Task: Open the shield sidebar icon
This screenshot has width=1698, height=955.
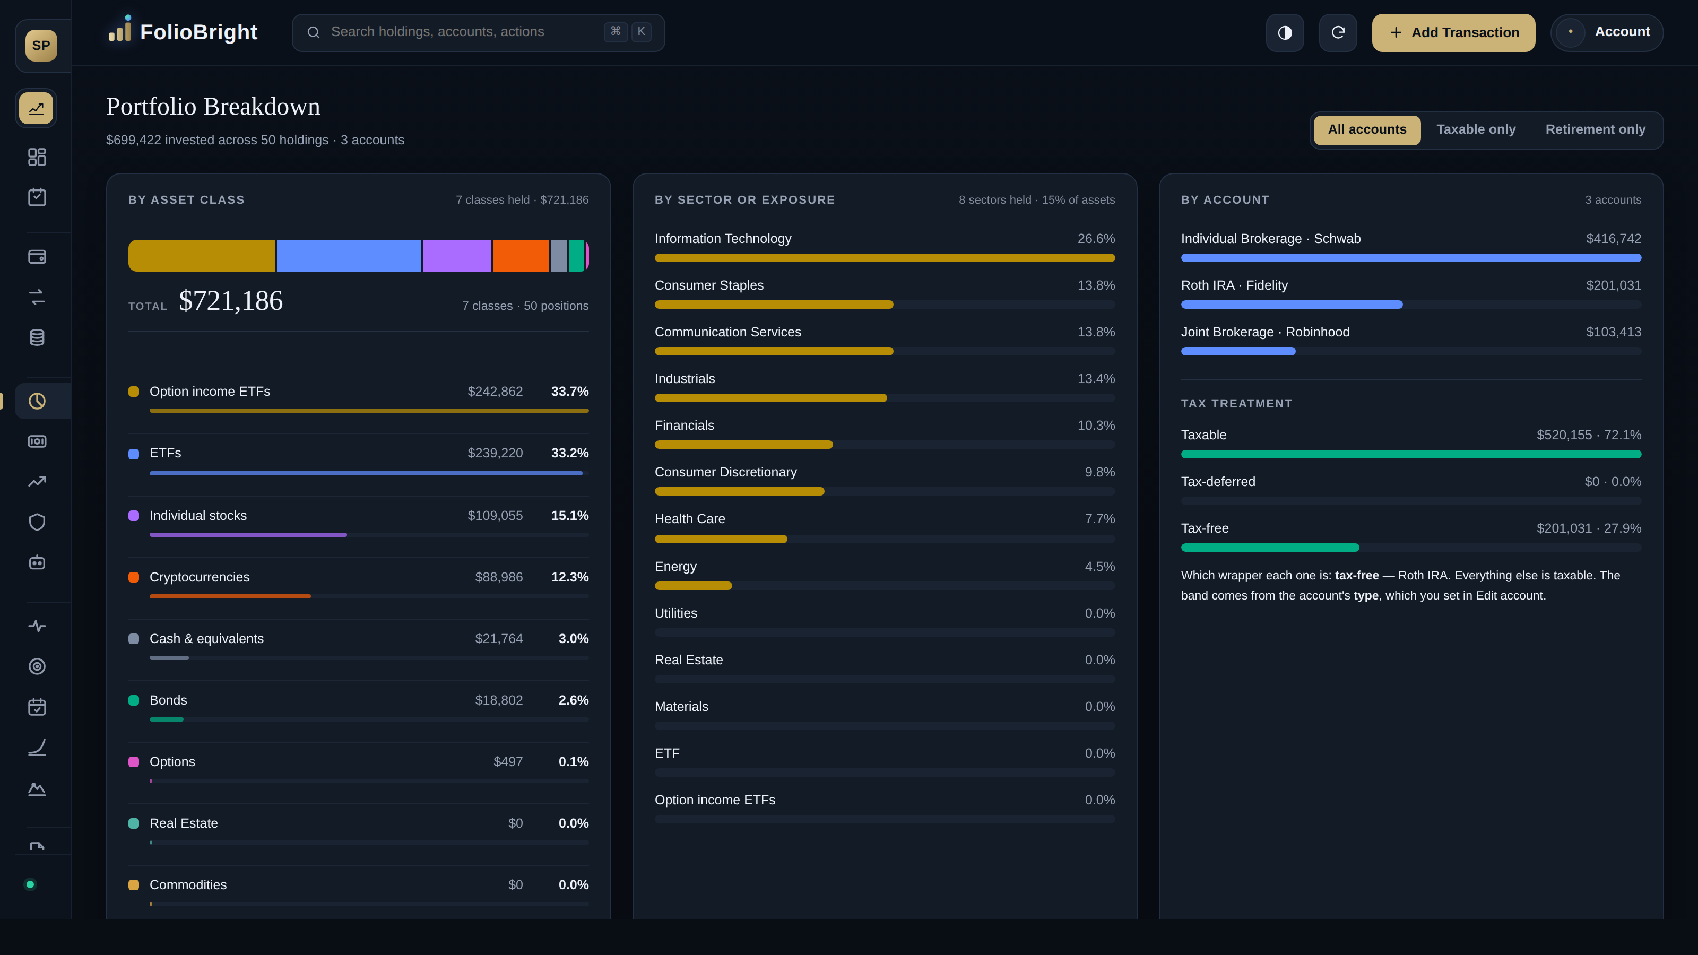Action: (x=37, y=522)
